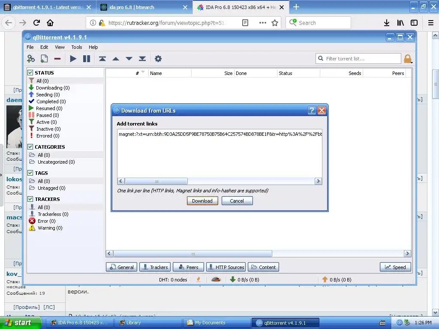Switch to the Content tab
Viewport: 439px width, 329px height.
tap(263, 267)
